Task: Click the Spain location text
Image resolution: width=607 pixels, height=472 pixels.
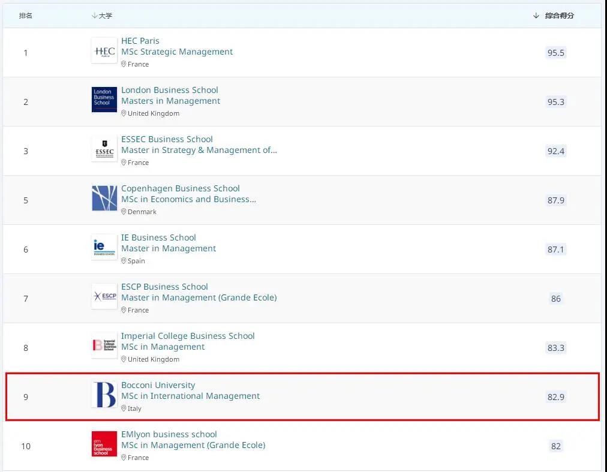Action: (136, 261)
